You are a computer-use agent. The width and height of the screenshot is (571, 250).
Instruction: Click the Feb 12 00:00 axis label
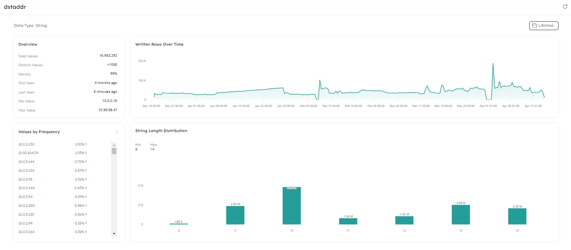tap(331, 106)
